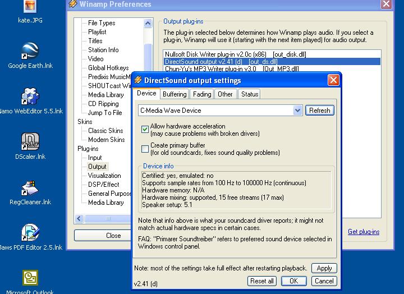This screenshot has width=404, height=294.
Task: Open the Fading tab
Action: pyautogui.click(x=202, y=94)
